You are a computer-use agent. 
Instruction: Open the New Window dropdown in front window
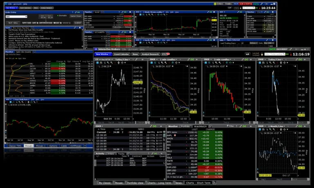click(103, 54)
